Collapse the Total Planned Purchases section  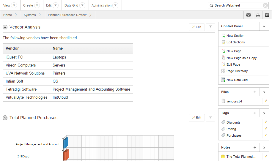click(5, 118)
